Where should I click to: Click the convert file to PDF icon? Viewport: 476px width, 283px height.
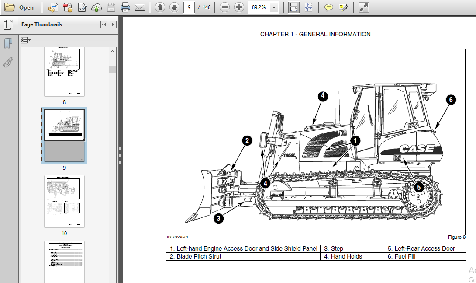pyautogui.click(x=53, y=7)
